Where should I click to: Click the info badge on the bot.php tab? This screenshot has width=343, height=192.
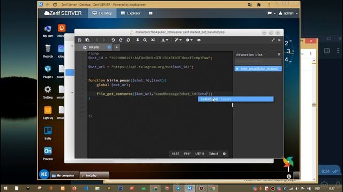pyautogui.click(x=109, y=47)
